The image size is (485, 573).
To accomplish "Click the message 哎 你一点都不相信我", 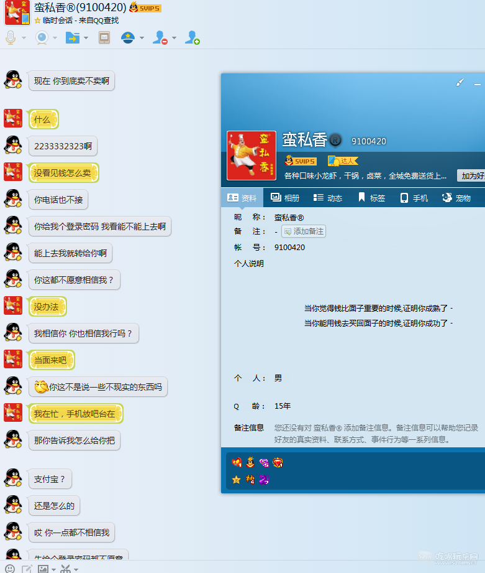I will coord(71,533).
